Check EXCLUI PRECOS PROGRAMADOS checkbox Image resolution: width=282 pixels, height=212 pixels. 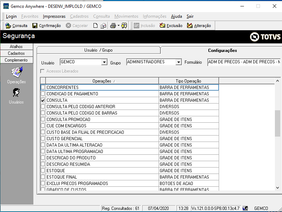click(x=43, y=183)
